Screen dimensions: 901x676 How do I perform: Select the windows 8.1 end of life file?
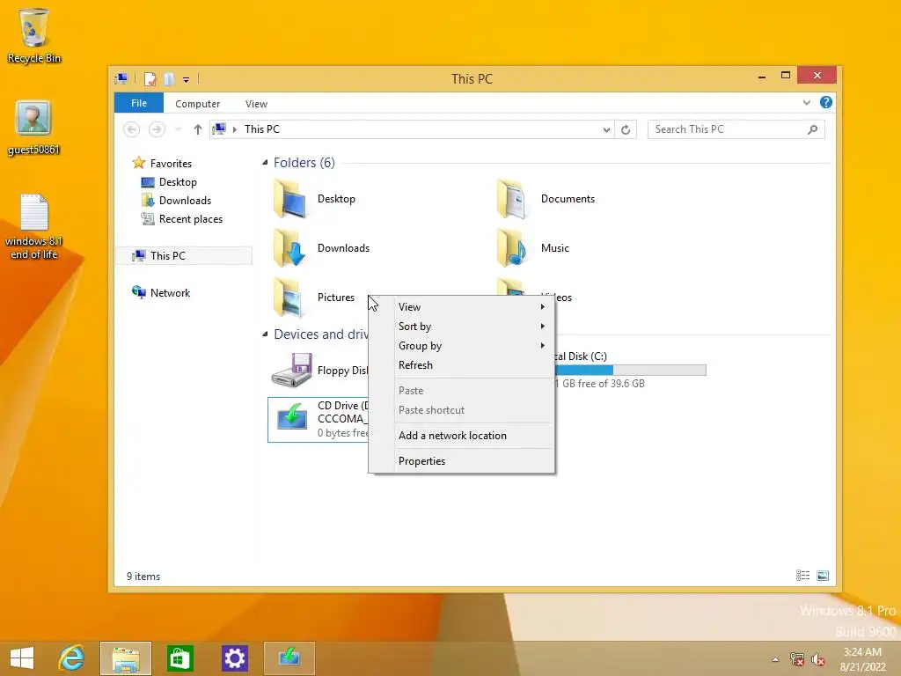(x=34, y=226)
